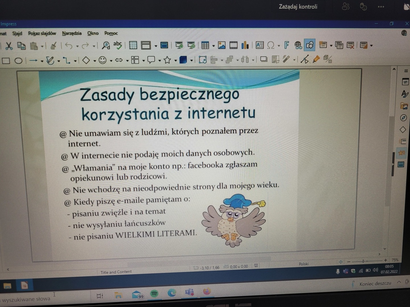Open the Pomoc menu
Screen dimensions: 410x307
[x=111, y=33]
